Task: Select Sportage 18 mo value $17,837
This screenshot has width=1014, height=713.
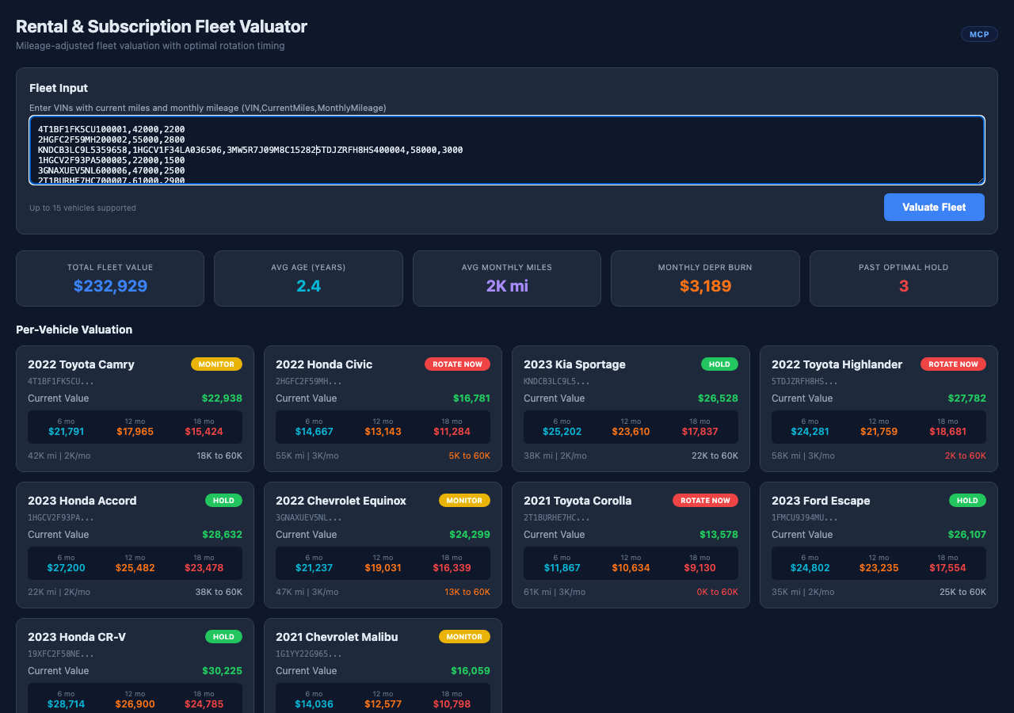Action: (x=700, y=432)
